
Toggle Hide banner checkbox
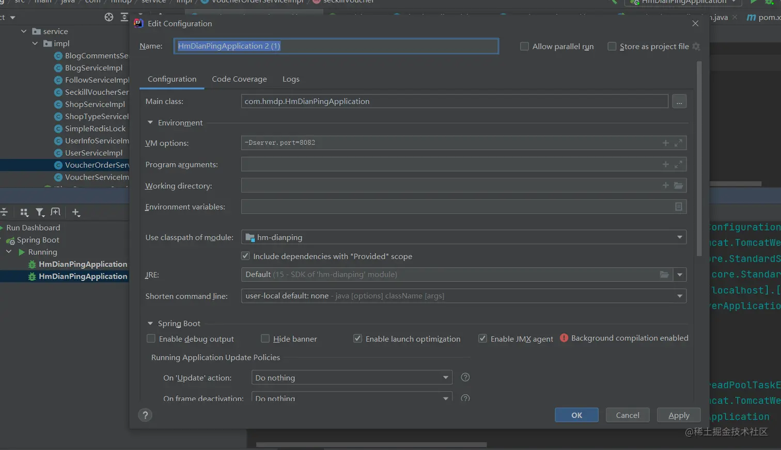pos(265,339)
